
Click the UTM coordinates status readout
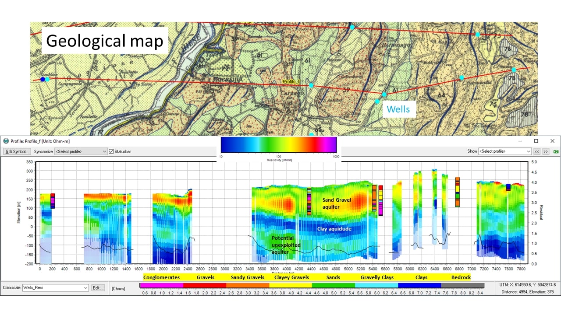[x=528, y=285]
